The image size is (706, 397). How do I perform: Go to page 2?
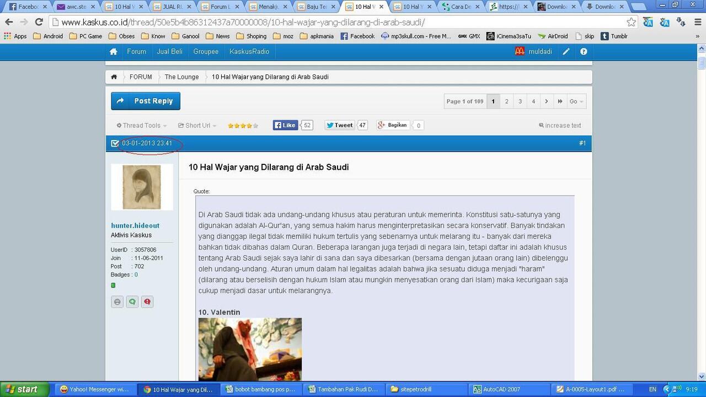coord(506,101)
